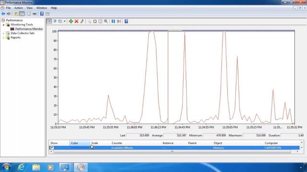Open the View menu
The height and width of the screenshot is (172, 307).
[30, 8]
